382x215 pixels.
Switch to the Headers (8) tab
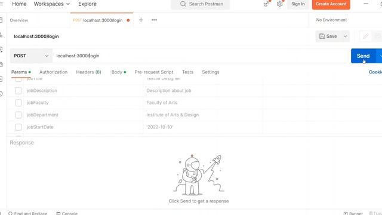89,72
